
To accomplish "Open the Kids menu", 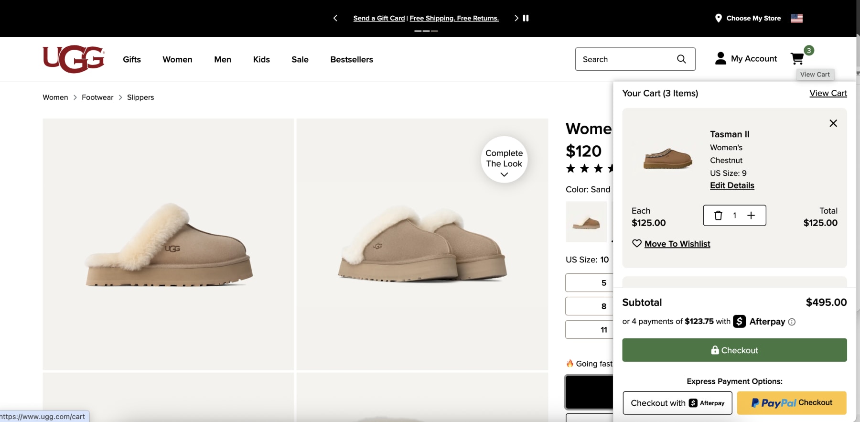I will point(261,59).
